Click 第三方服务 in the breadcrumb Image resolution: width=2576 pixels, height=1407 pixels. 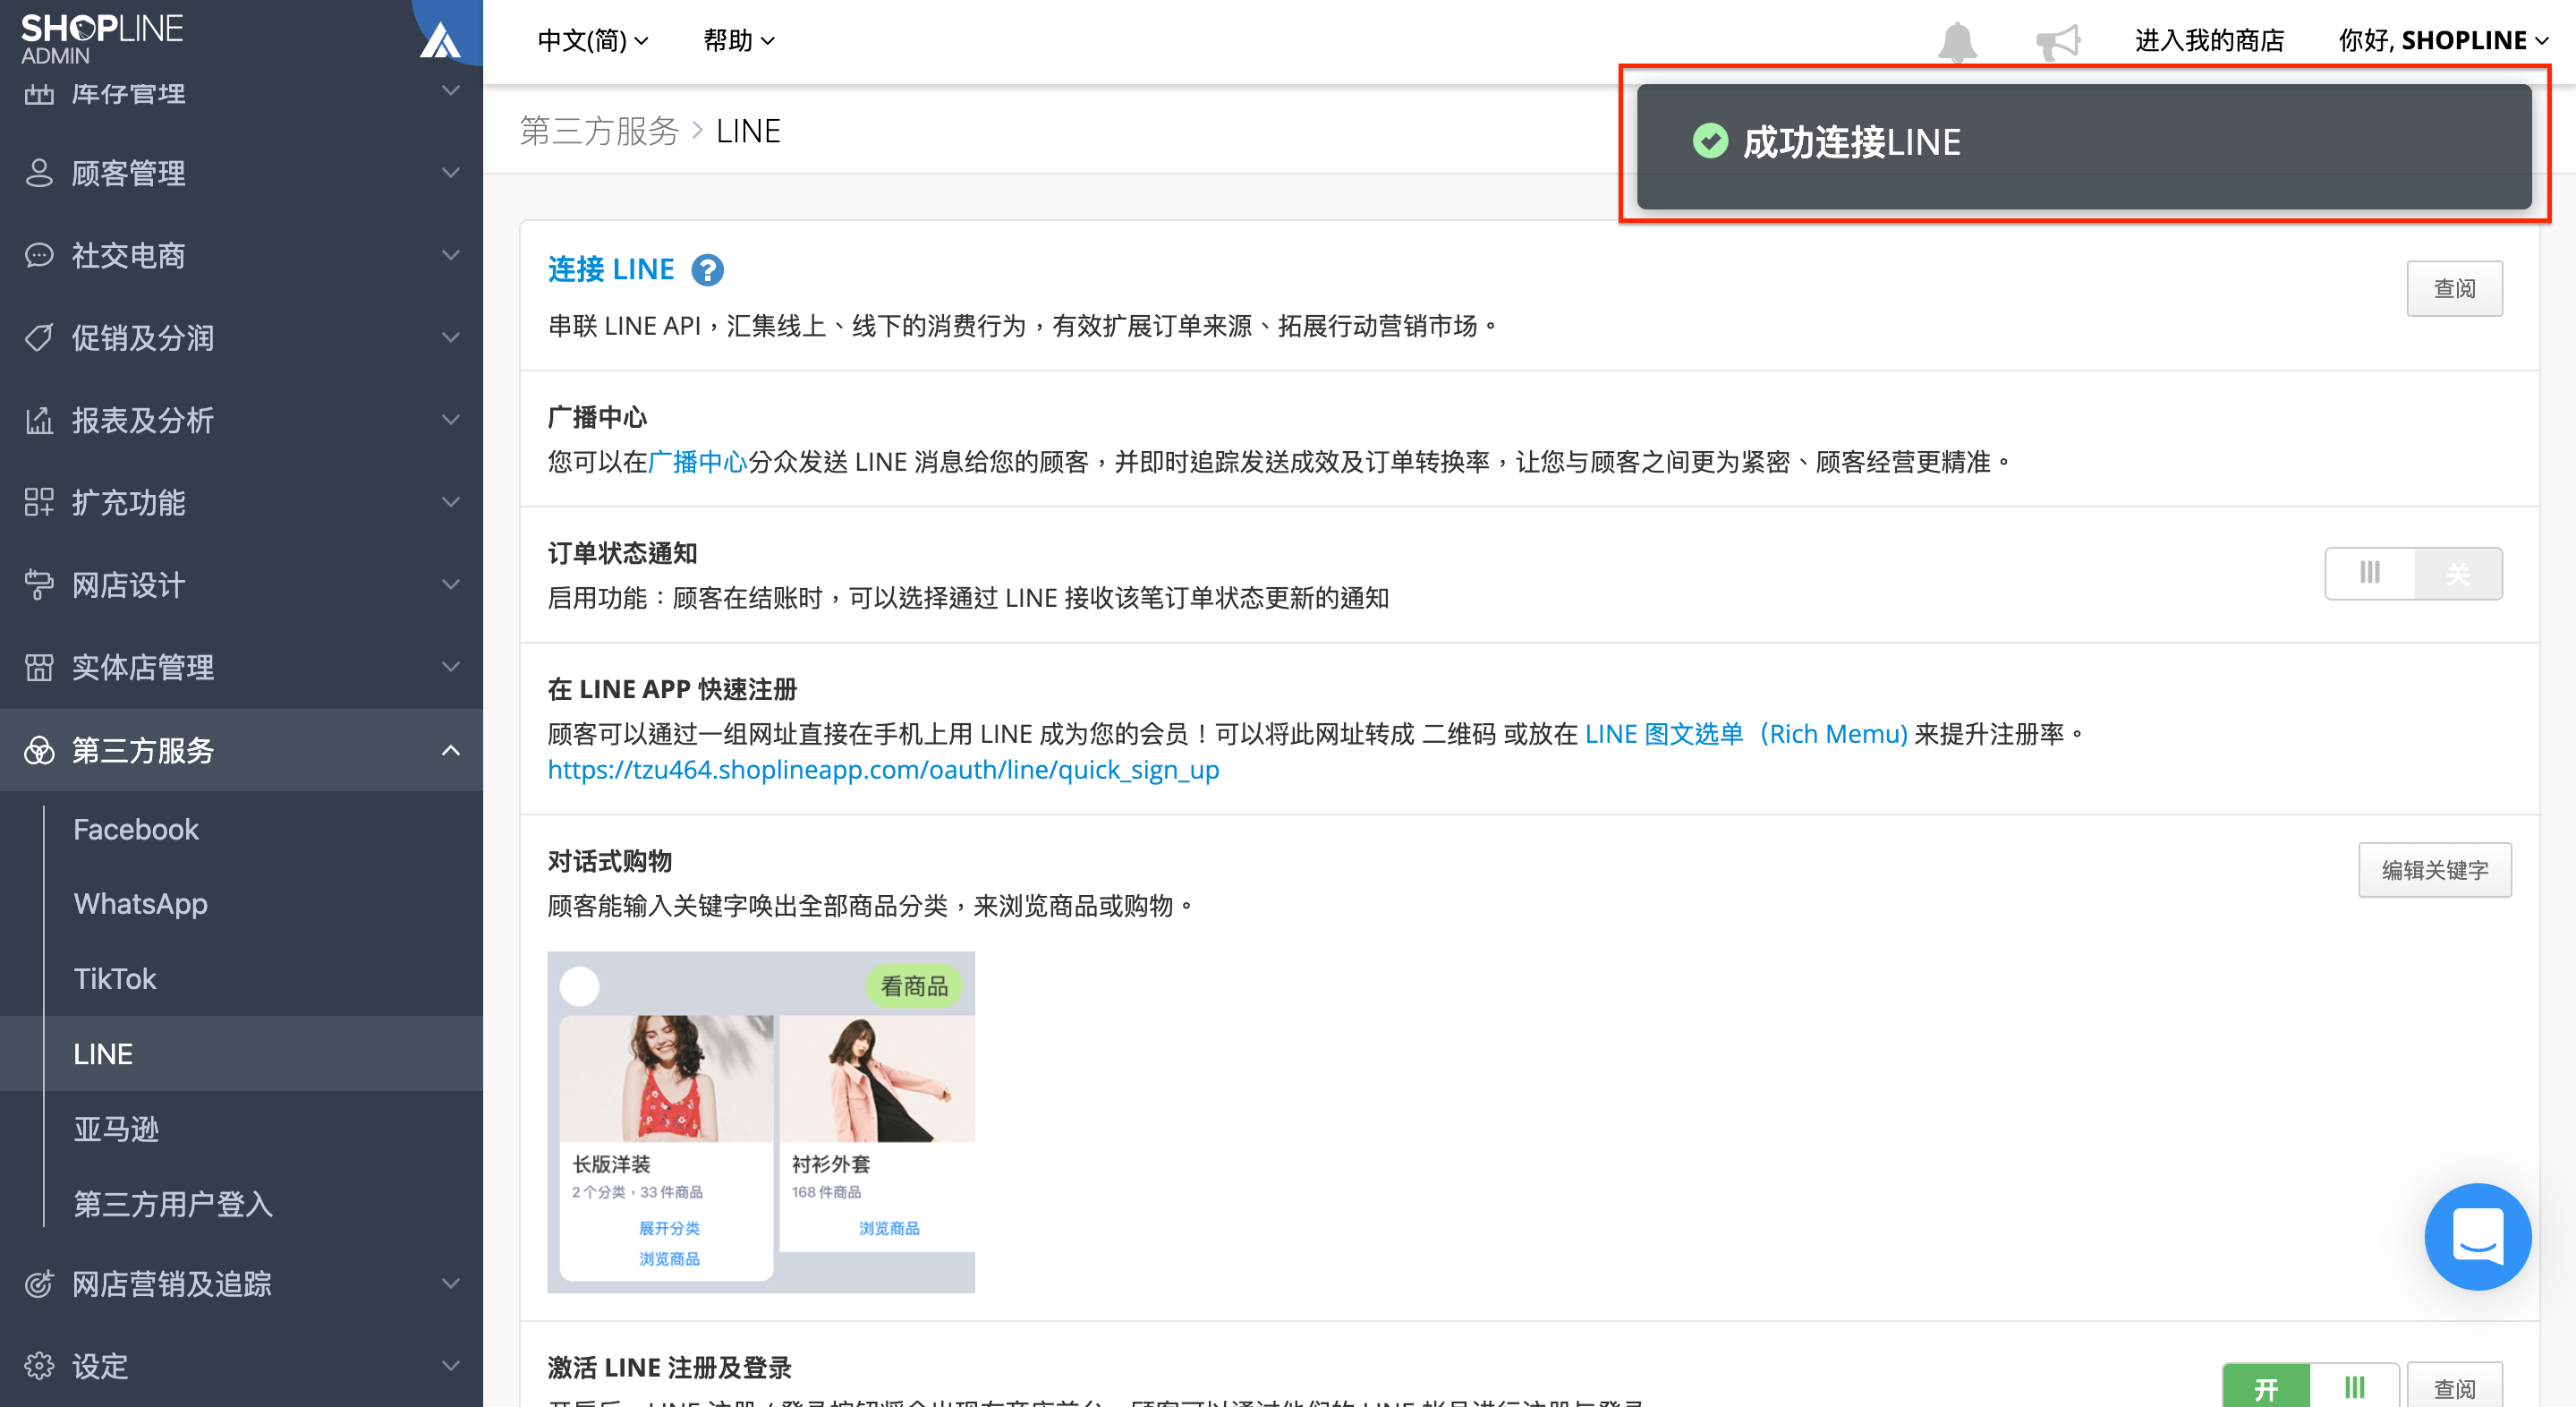point(599,131)
